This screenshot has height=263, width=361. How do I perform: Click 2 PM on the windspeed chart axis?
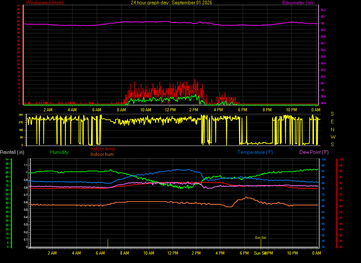pyautogui.click(x=193, y=110)
